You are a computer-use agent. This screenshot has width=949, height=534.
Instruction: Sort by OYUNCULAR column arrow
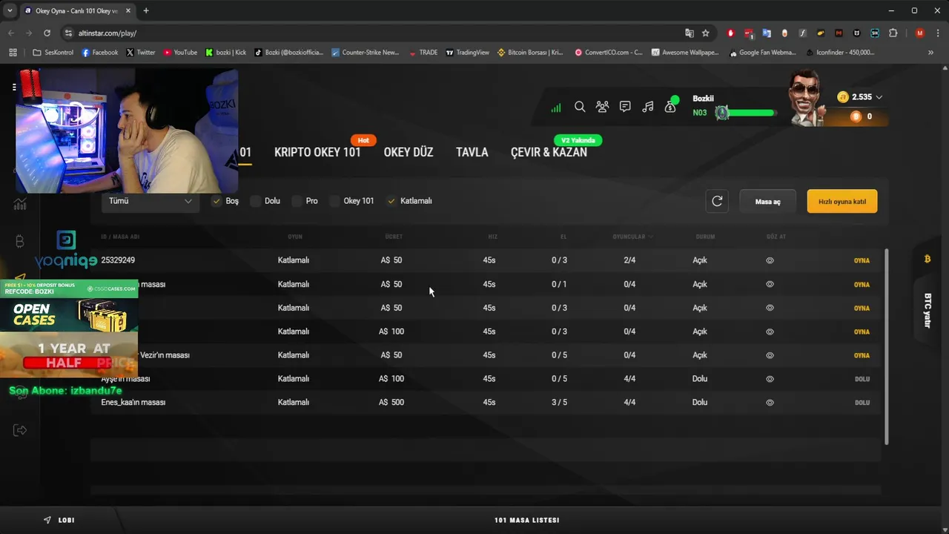[x=651, y=237]
